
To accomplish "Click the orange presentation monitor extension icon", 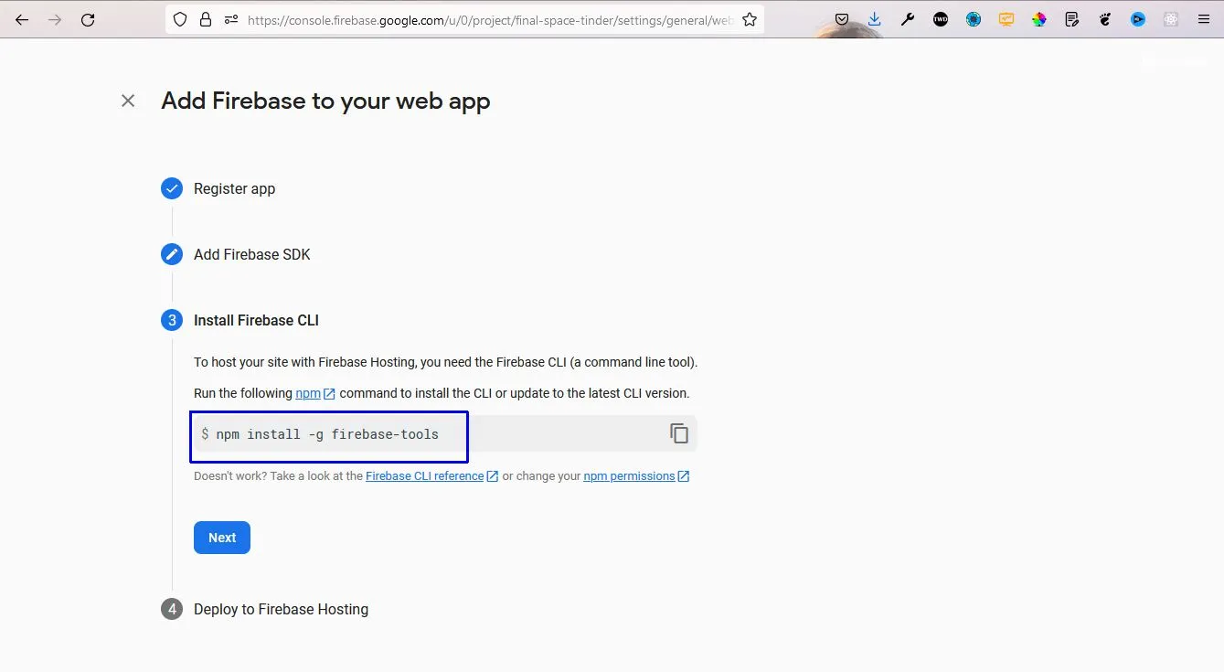I will pyautogui.click(x=1006, y=19).
